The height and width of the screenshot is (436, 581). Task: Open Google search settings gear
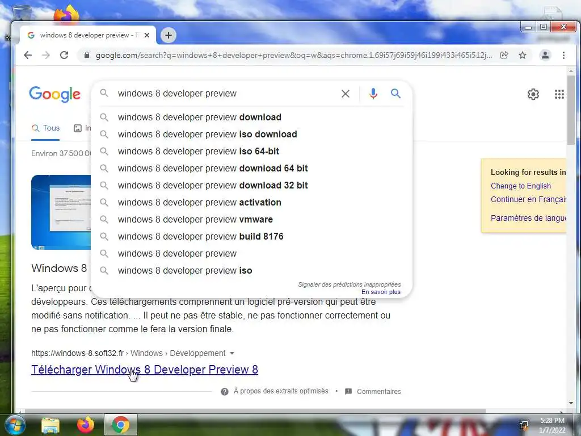(x=533, y=94)
